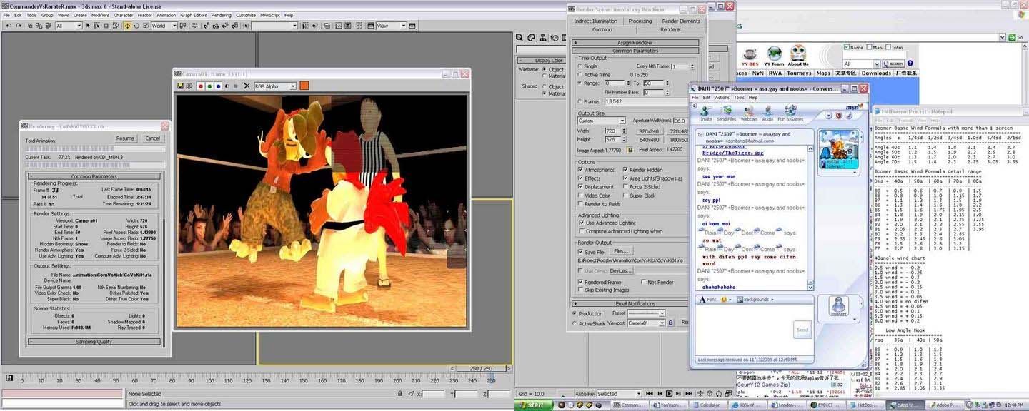Screen dimensions: 1029x411
Task: Click the Resume button in Rendering dialog
Action: [126, 138]
